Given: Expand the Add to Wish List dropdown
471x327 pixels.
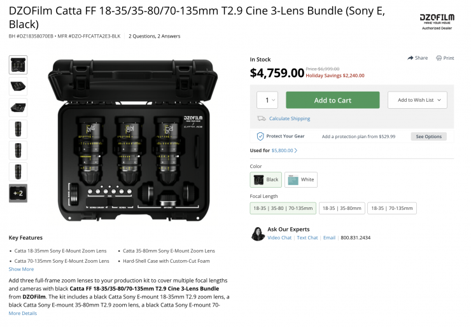Looking at the screenshot, I should coord(418,100).
